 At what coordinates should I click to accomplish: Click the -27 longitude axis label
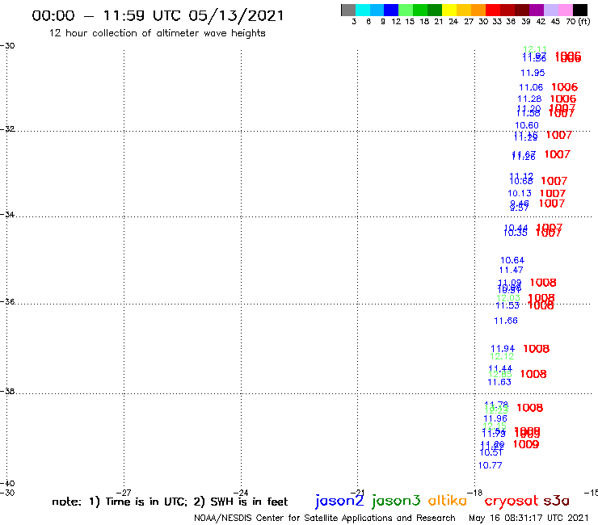pos(124,493)
